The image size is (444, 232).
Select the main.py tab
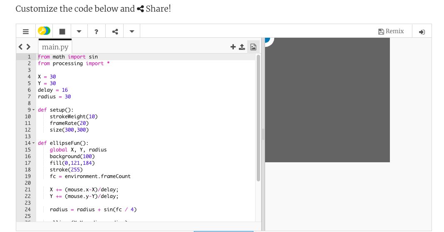coord(55,46)
